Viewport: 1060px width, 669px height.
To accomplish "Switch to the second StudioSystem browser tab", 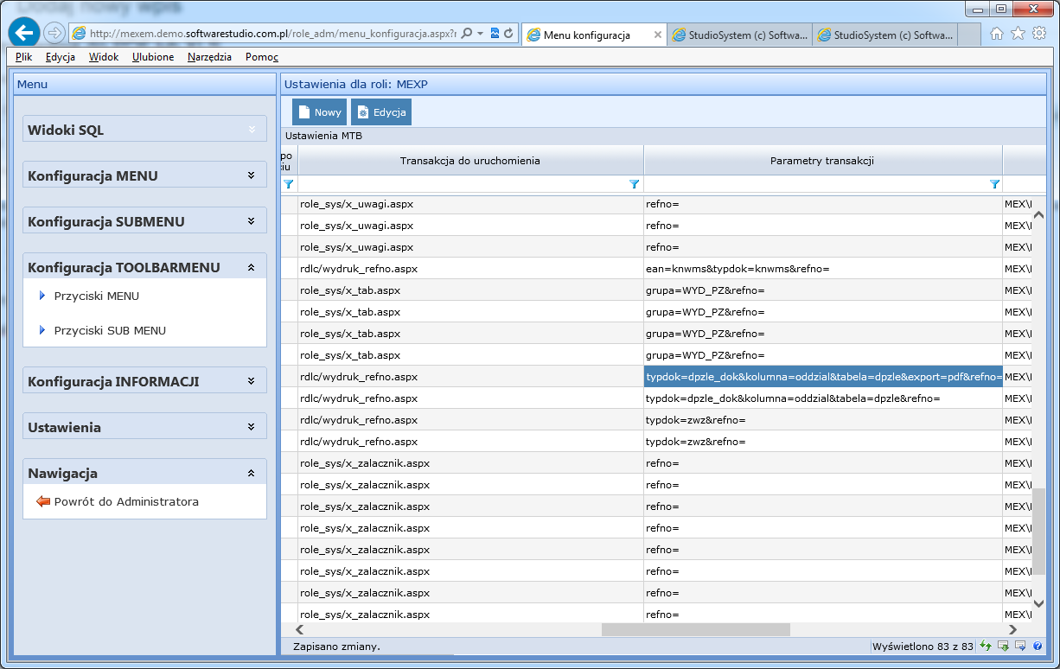I will pos(884,35).
